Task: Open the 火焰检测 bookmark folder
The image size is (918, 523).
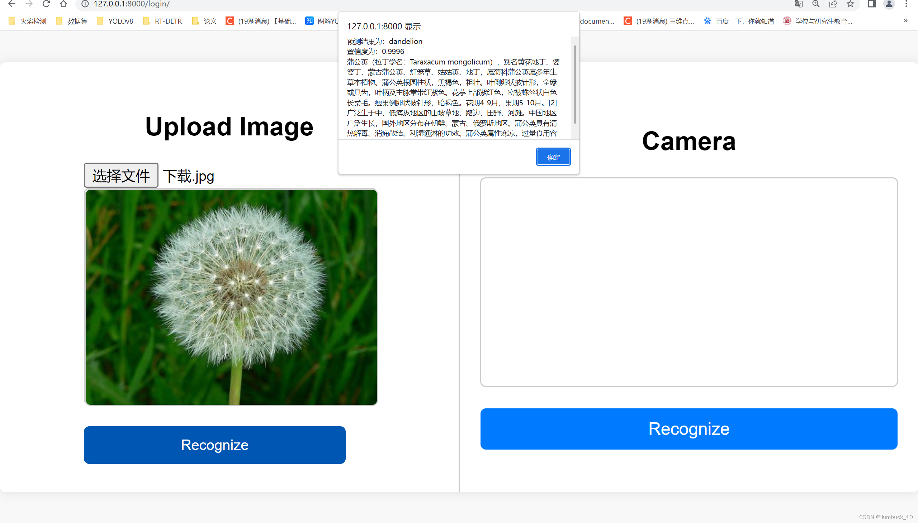Action: [28, 21]
